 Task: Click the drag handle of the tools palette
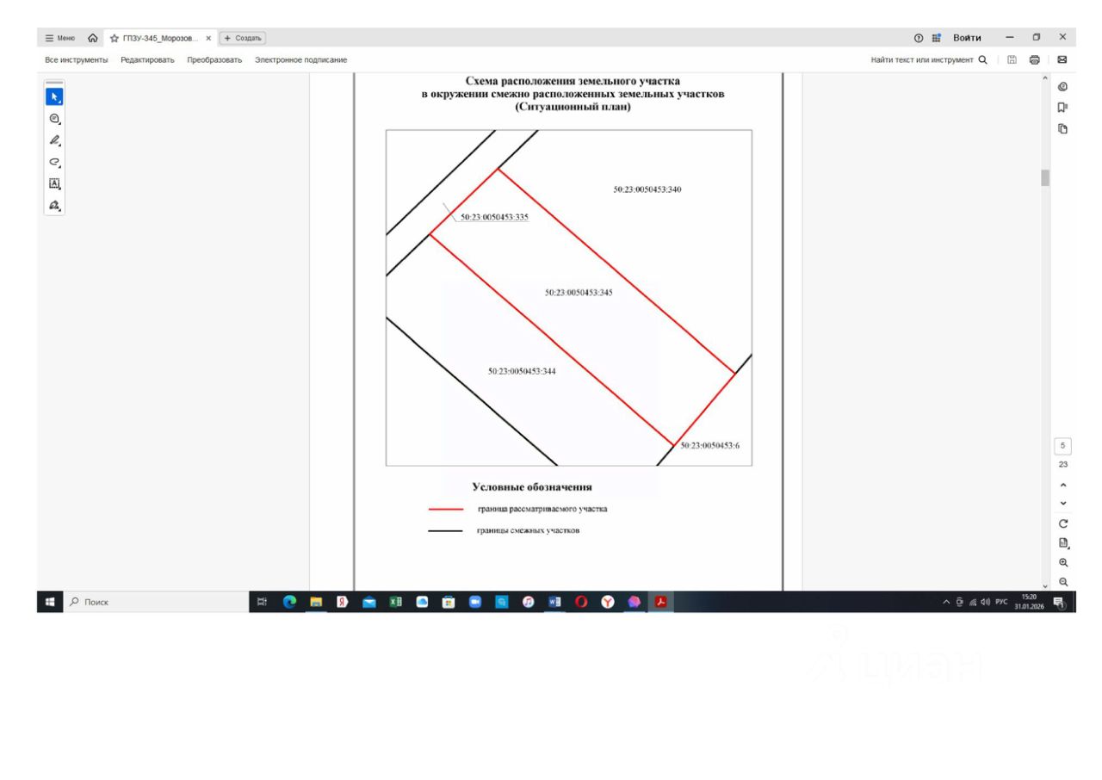[x=54, y=84]
